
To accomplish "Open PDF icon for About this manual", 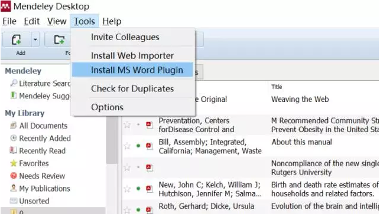I will (x=150, y=146).
